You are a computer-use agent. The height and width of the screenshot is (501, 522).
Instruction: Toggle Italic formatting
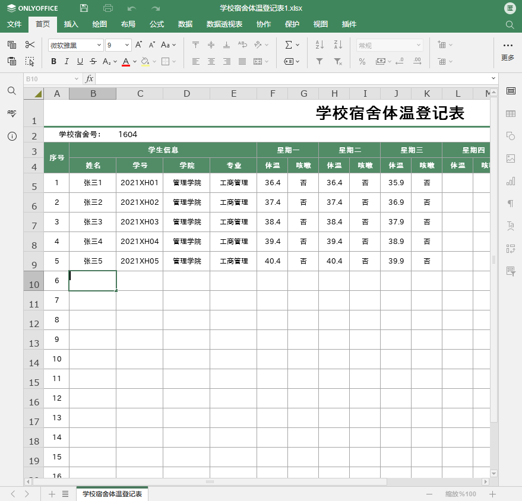67,61
